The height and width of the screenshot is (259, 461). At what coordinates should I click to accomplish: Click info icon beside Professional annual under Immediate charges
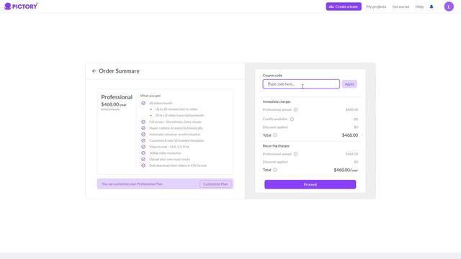(x=295, y=110)
